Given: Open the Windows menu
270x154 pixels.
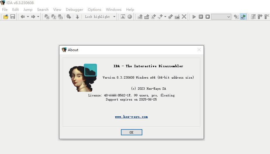Looking at the screenshot, I should coord(114,9).
